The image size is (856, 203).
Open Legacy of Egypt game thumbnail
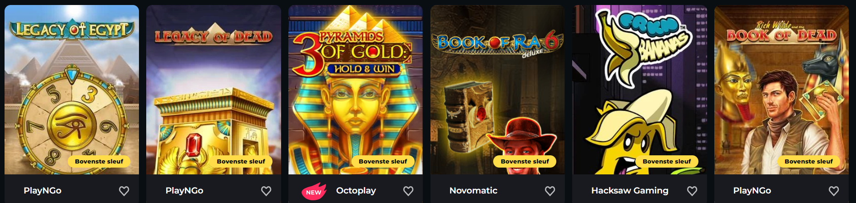coord(72,90)
